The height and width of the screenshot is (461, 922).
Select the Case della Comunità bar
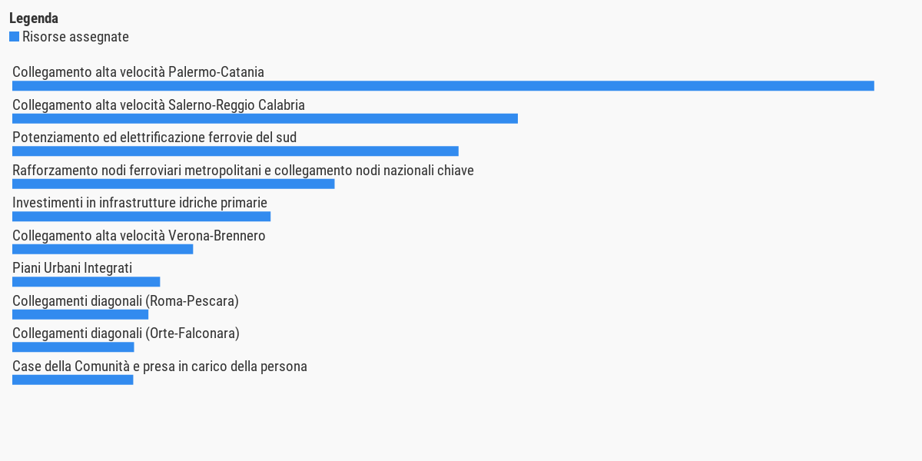(x=72, y=380)
